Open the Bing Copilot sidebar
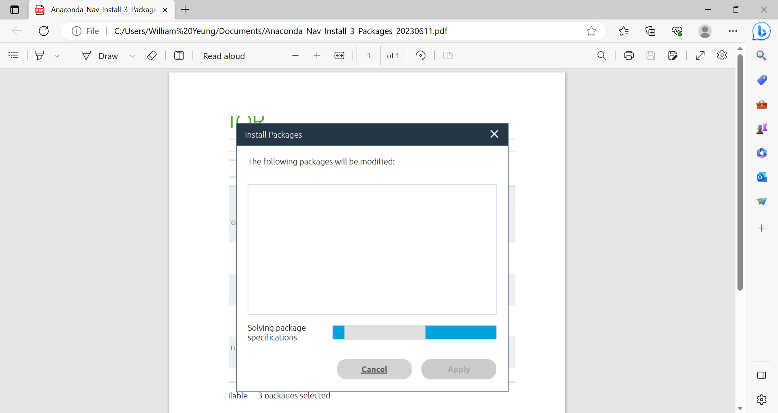Screen dimensions: 778x413 [x=761, y=31]
